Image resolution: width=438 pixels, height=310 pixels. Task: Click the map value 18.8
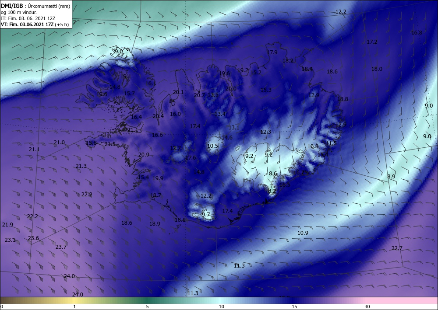tap(343, 99)
